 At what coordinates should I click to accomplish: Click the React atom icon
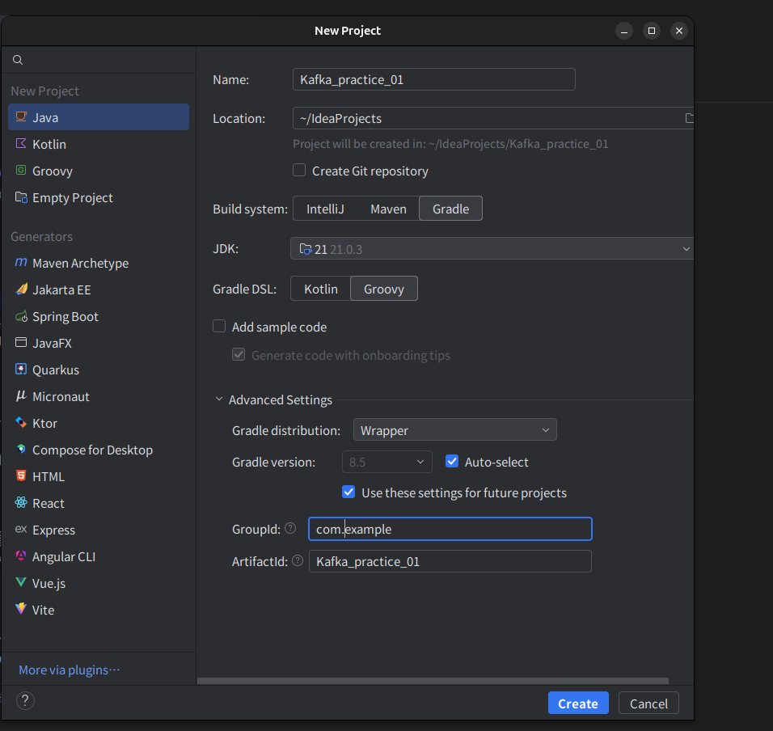[x=21, y=502]
